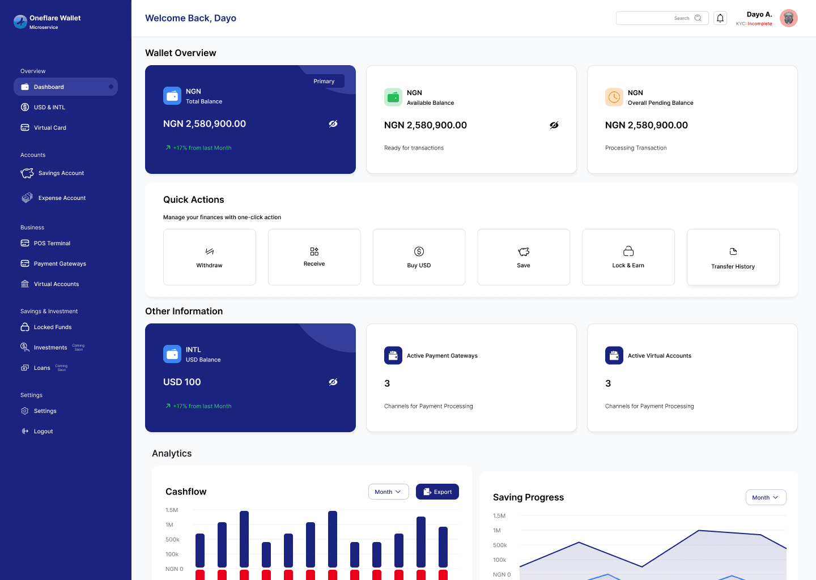Click the INTL USD Balance wallet icon
Viewport: 816px width, 580px height.
click(172, 354)
